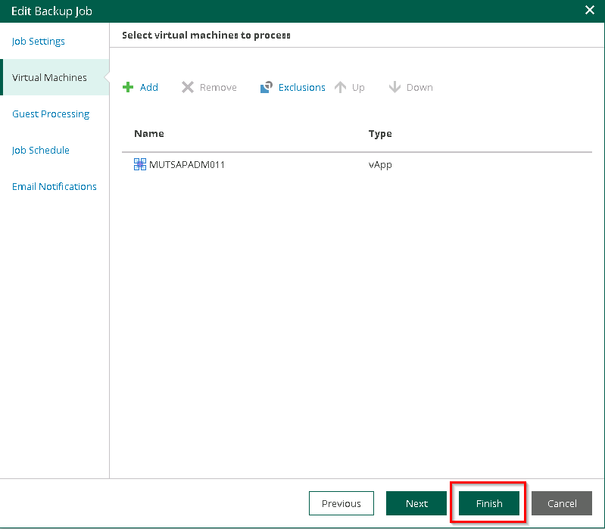Open the Job Settings tab
605x529 pixels.
[x=39, y=42]
